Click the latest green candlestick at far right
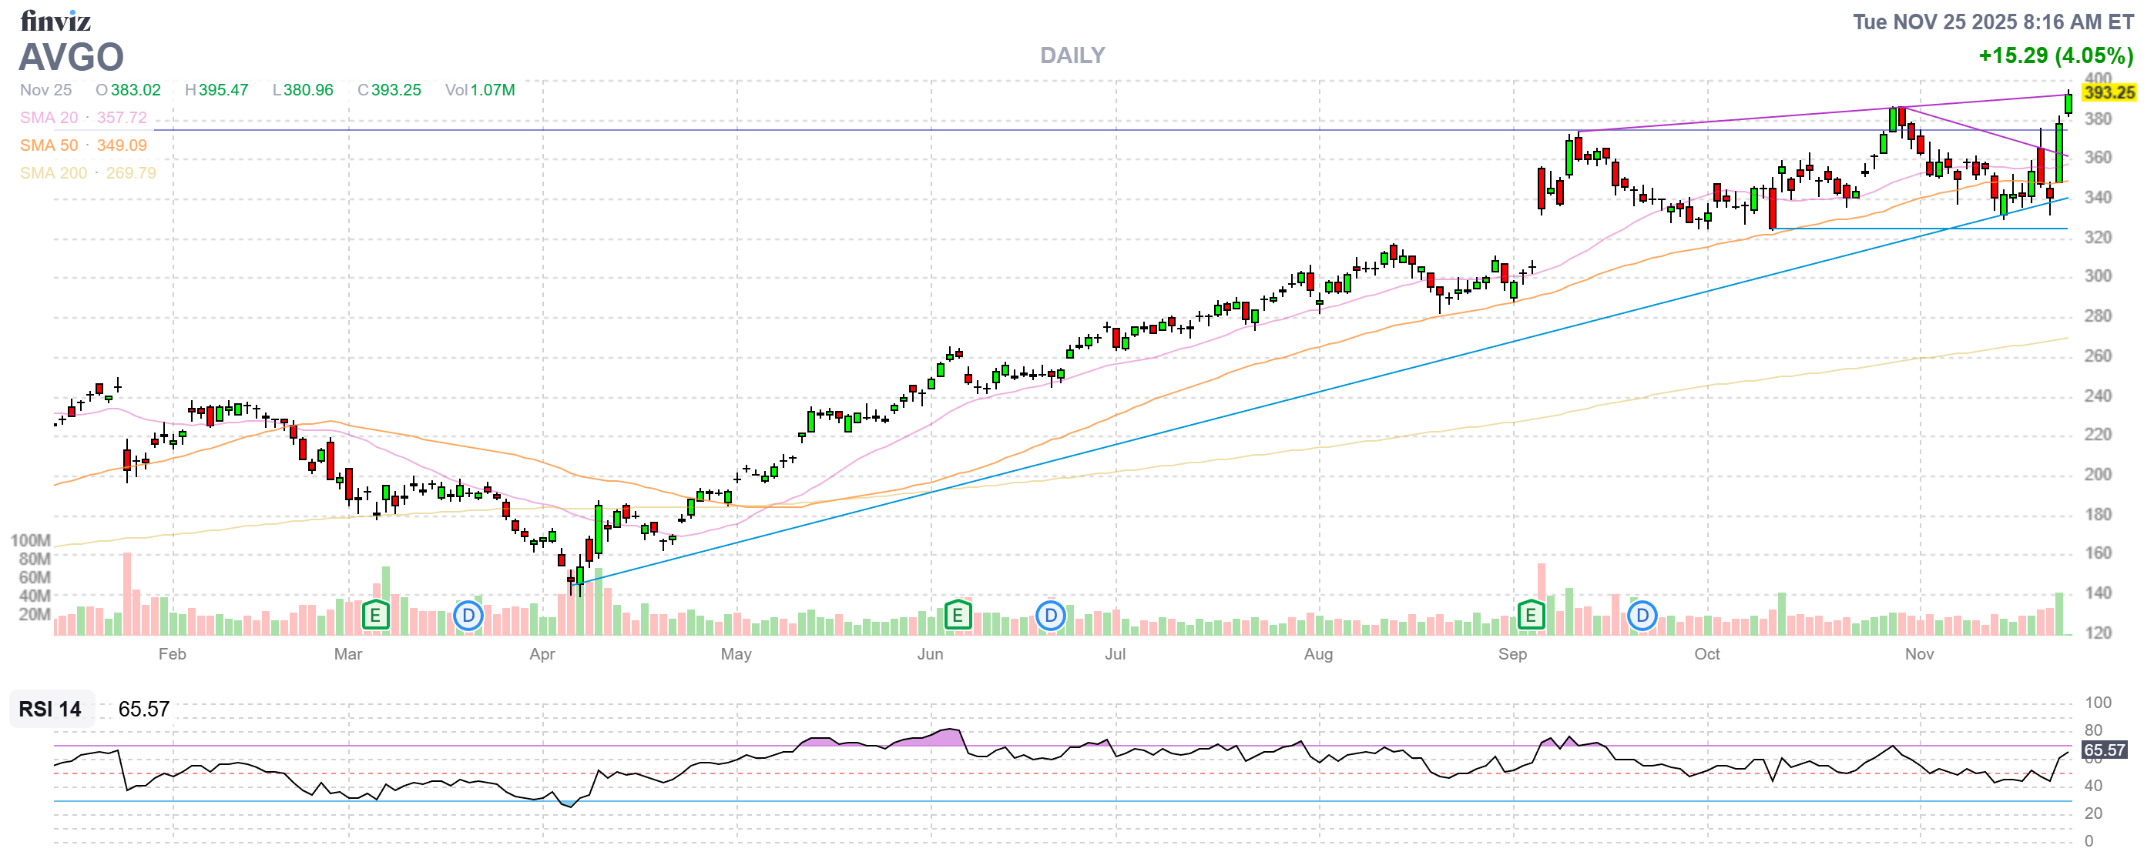 click(2068, 104)
